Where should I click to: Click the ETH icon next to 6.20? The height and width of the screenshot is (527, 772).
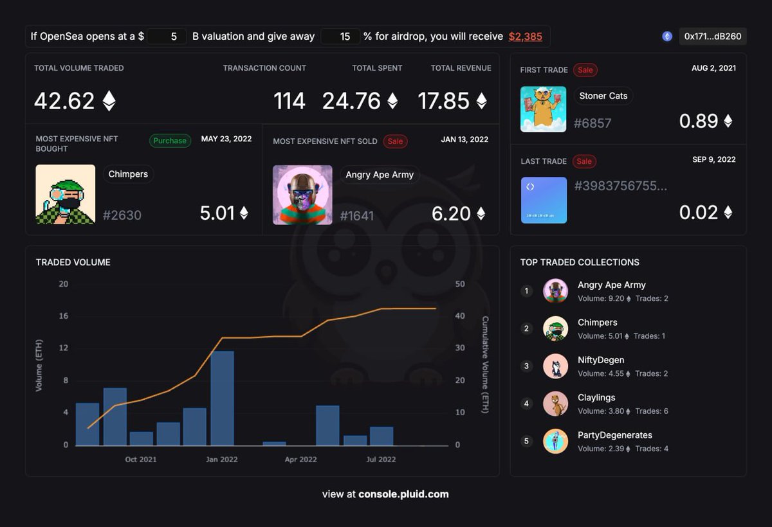[481, 213]
